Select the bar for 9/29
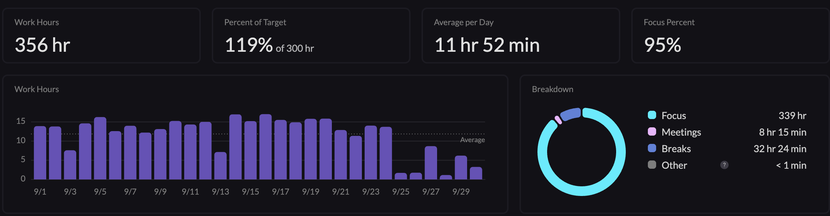830x216 pixels. (461, 168)
